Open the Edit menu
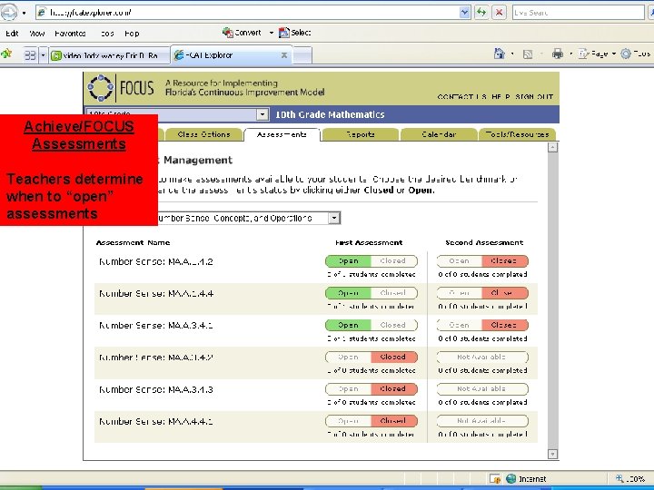 click(12, 34)
